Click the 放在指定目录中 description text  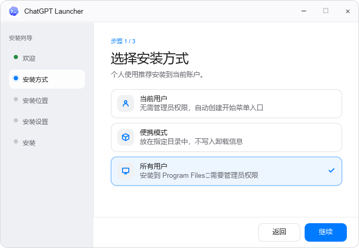(x=191, y=141)
